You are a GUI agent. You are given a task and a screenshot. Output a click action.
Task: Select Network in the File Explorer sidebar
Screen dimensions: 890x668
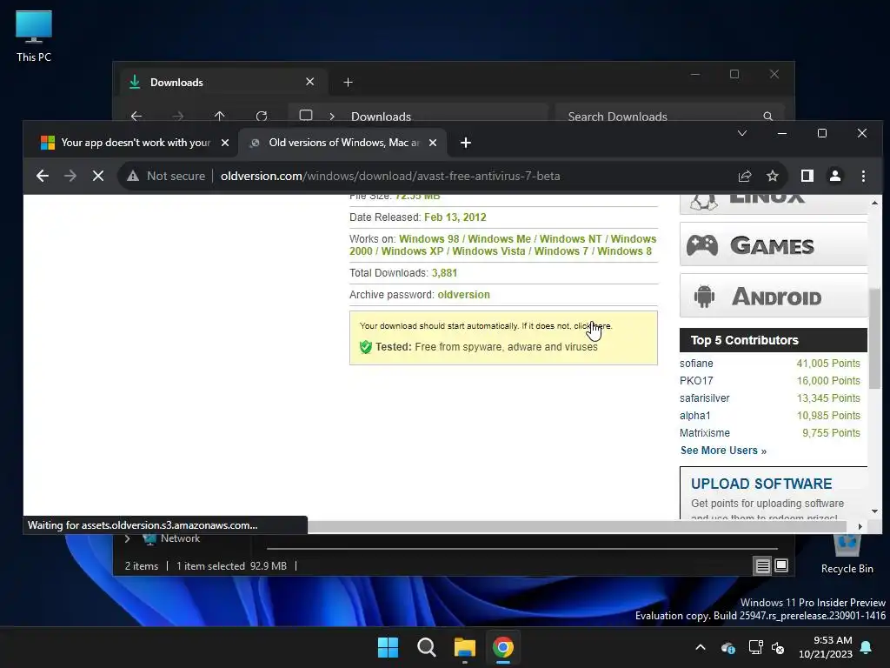[181, 538]
